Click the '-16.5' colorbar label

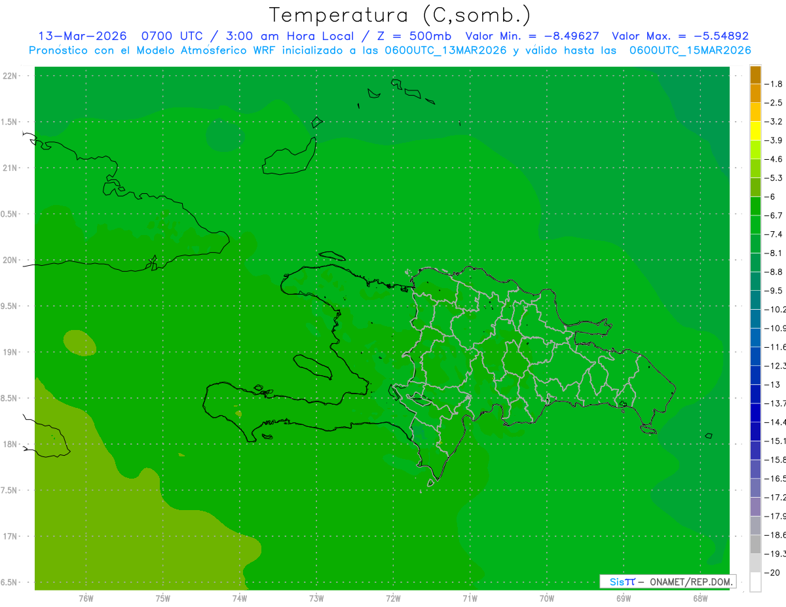pyautogui.click(x=775, y=478)
